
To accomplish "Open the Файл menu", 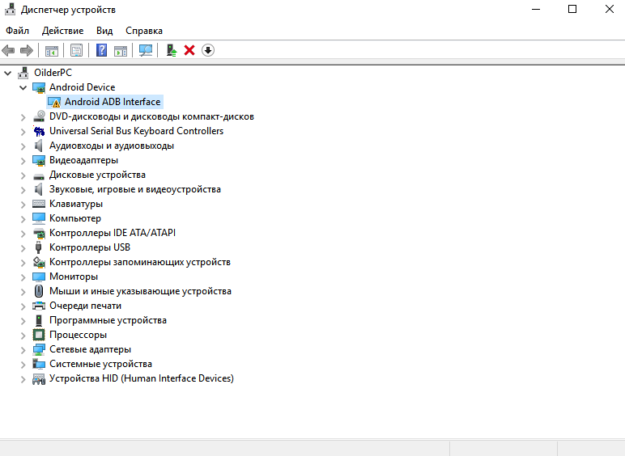I will [17, 31].
